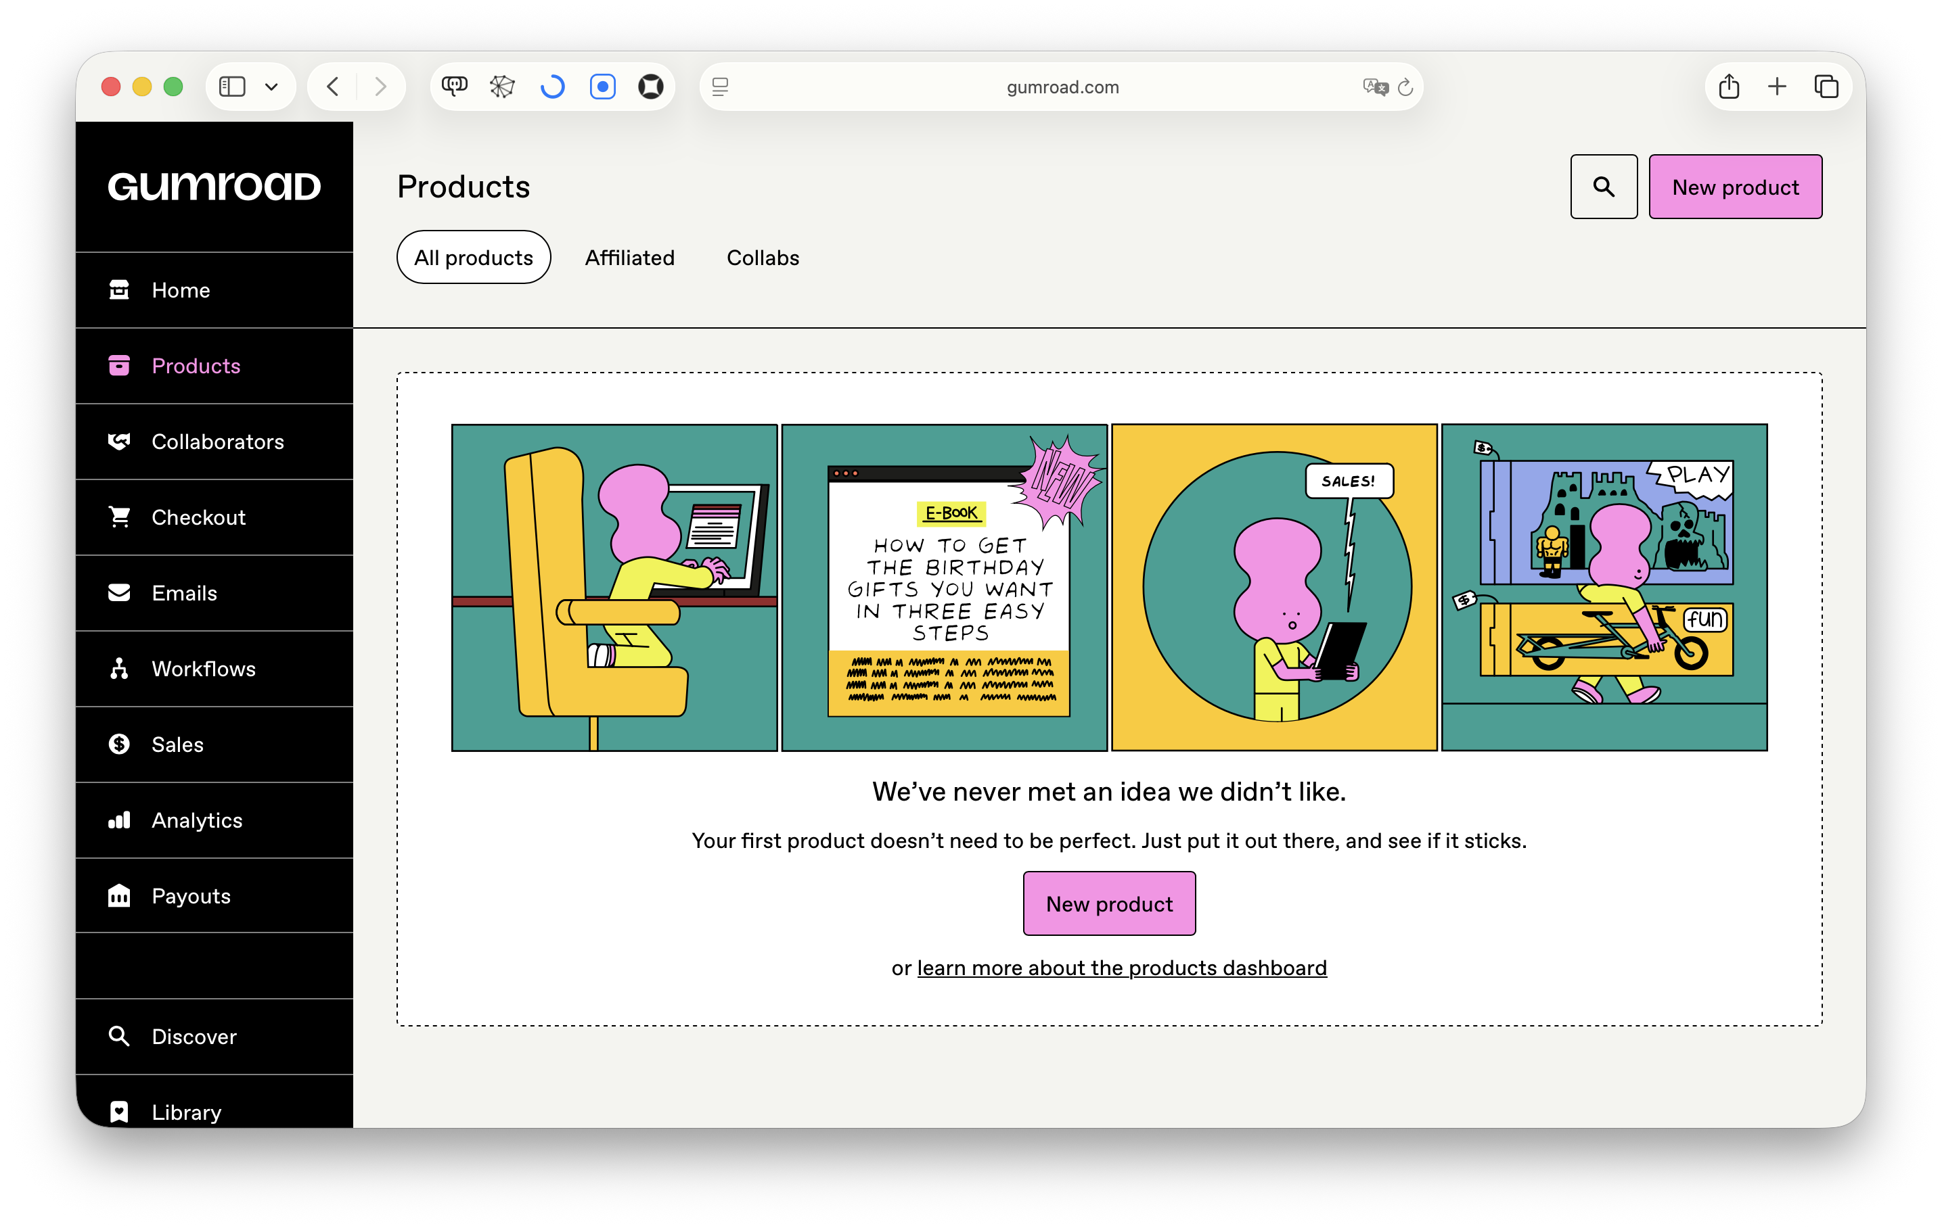Click the top-right New product button
The image size is (1942, 1228).
(1735, 187)
